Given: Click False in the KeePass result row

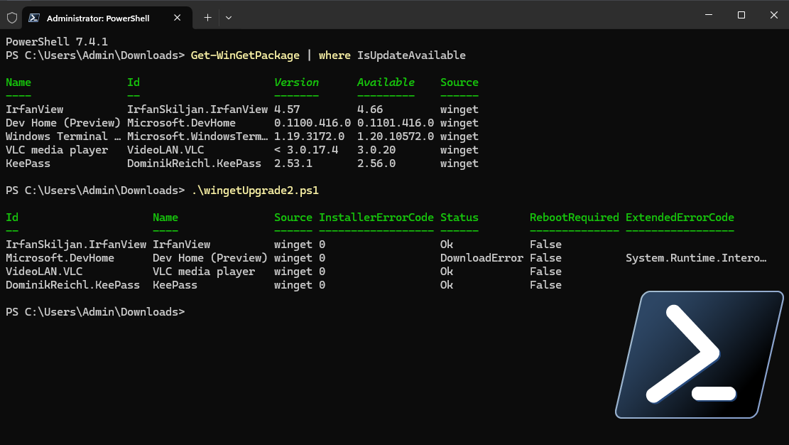Looking at the screenshot, I should [545, 285].
